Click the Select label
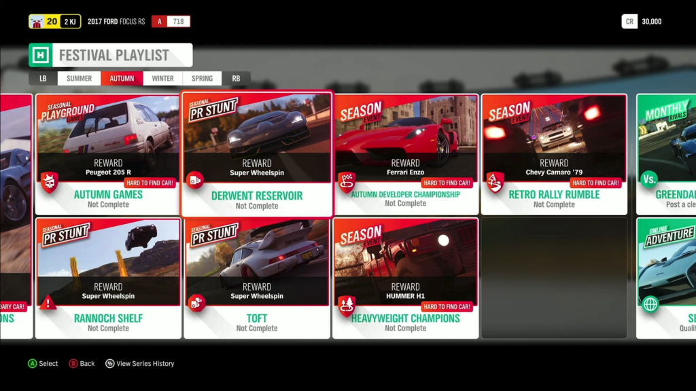The width and height of the screenshot is (696, 391). (x=48, y=364)
